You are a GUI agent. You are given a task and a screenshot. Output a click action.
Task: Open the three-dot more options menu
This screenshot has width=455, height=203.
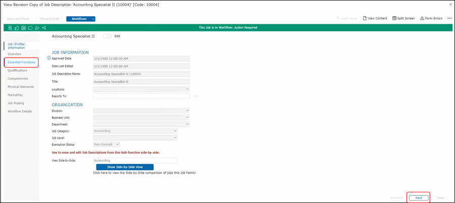click(x=449, y=18)
